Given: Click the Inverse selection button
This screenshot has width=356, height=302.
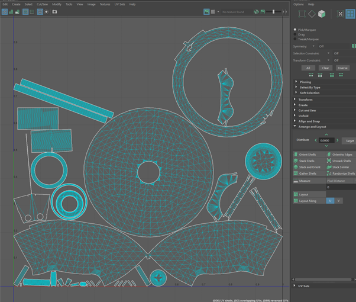Looking at the screenshot, I should pos(342,68).
